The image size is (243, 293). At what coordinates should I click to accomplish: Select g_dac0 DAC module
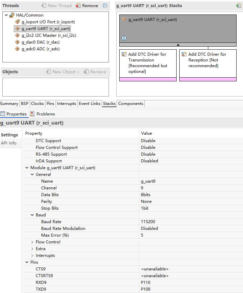[40, 42]
